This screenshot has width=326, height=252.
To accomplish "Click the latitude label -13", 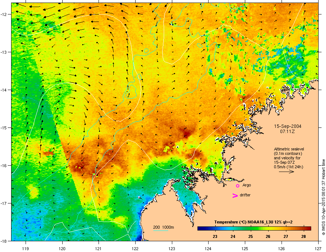I will point(4,52).
